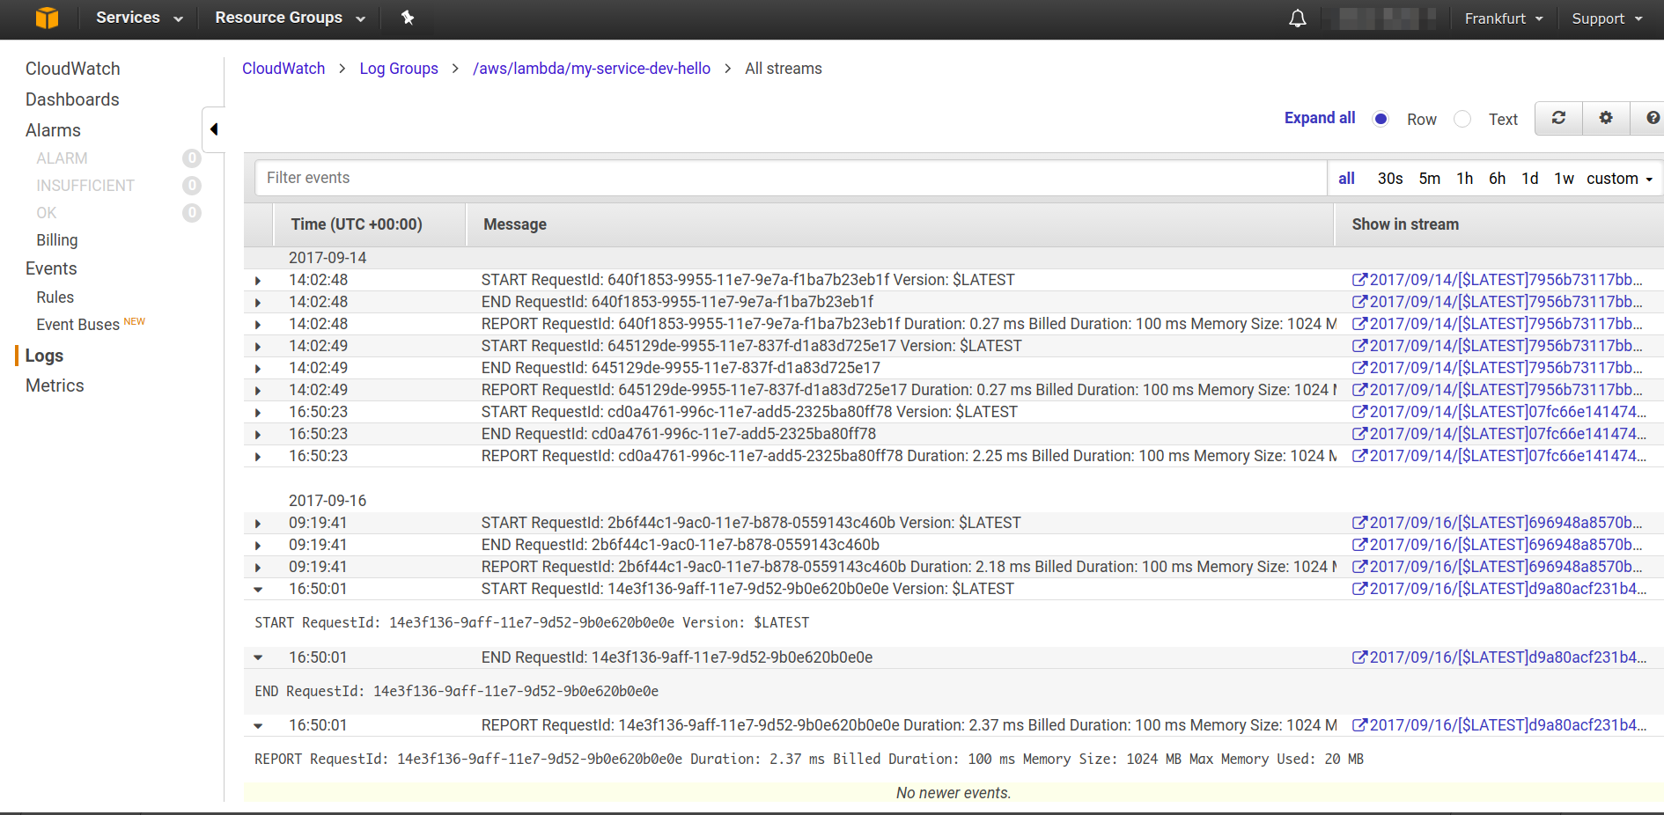Viewport: 1664px width, 815px height.
Task: Expand the 16:50:23 END cd0a4761 row
Action: pyautogui.click(x=258, y=435)
